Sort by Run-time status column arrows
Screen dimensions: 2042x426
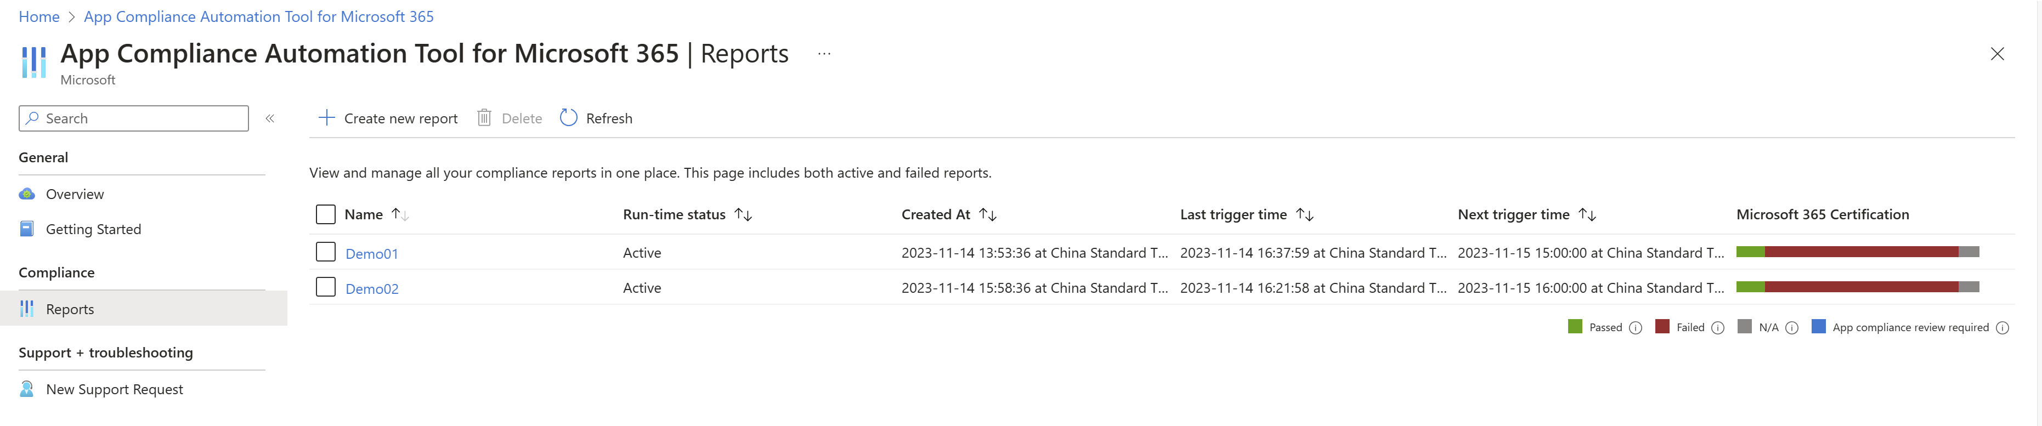click(743, 214)
